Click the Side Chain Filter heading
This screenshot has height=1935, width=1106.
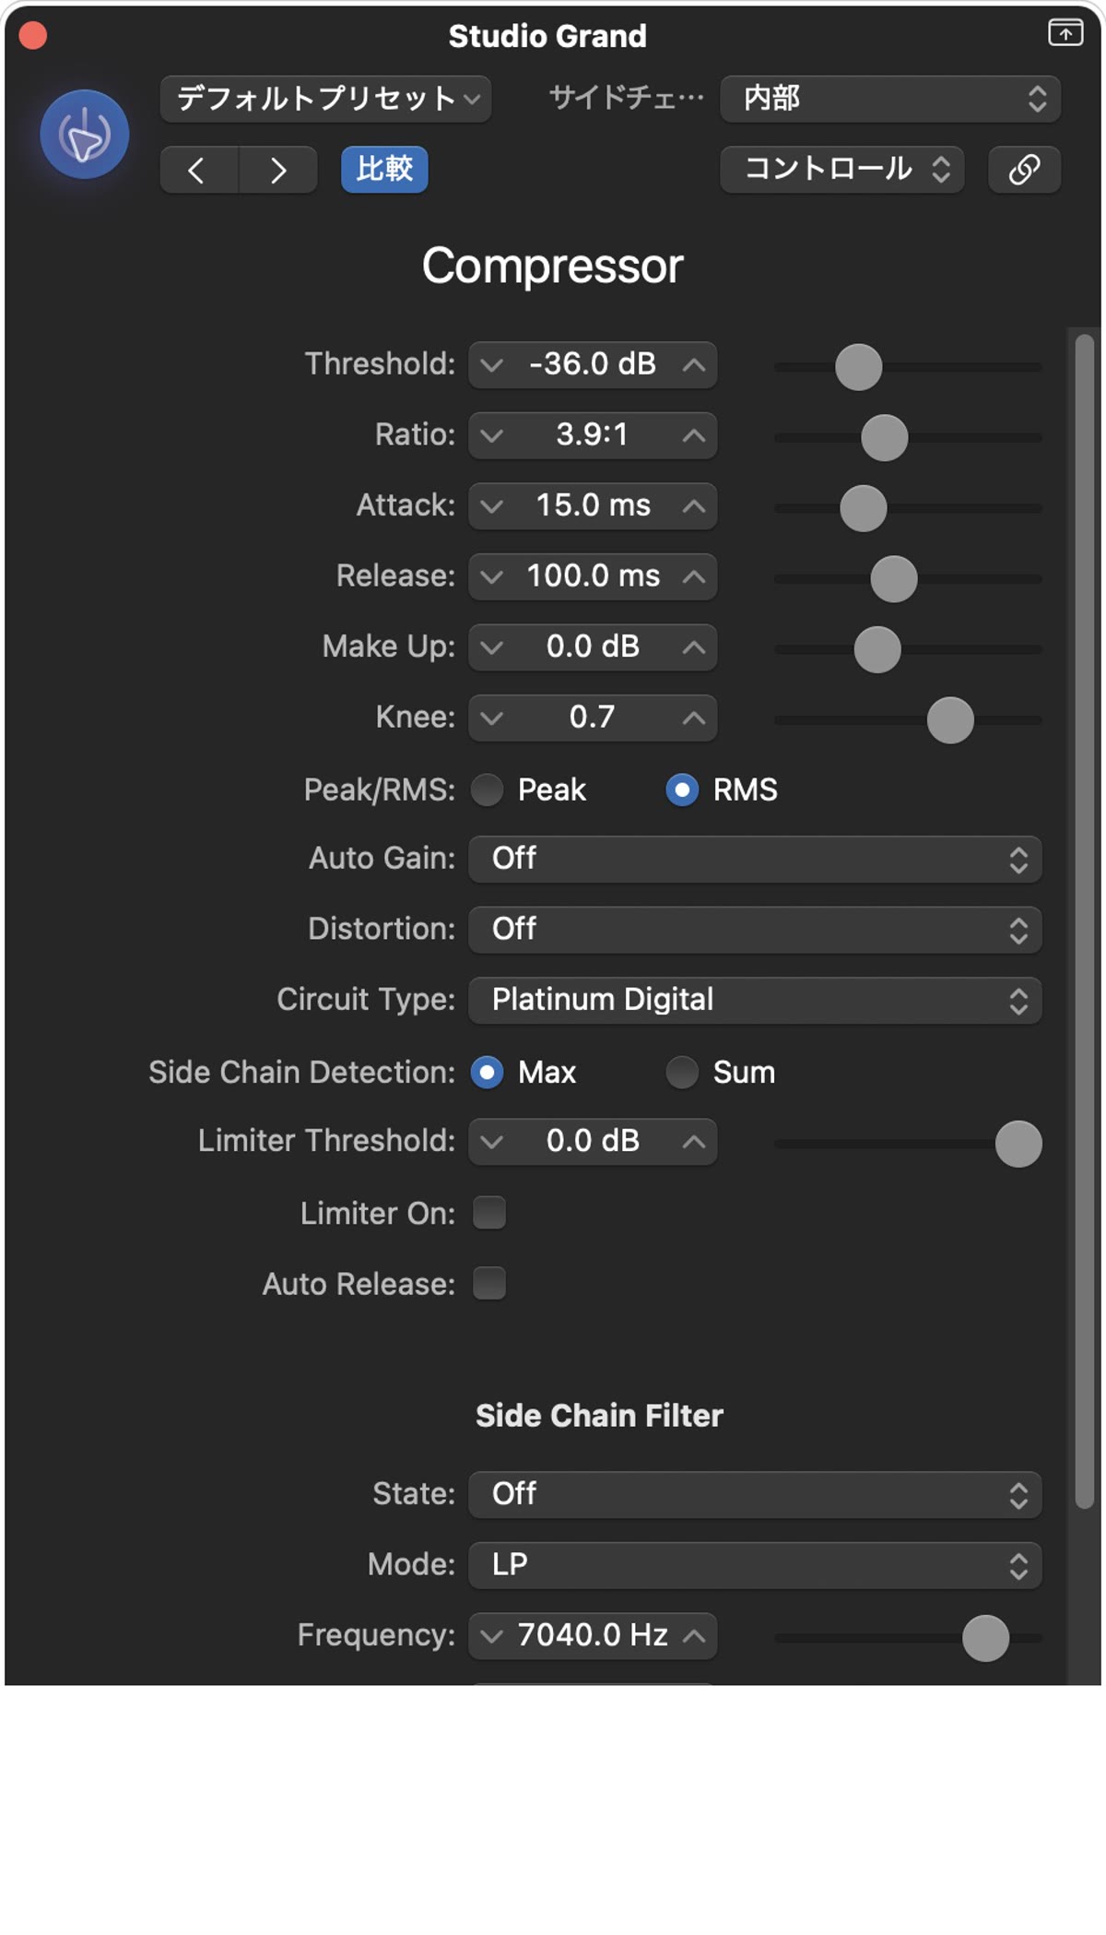(x=599, y=1416)
